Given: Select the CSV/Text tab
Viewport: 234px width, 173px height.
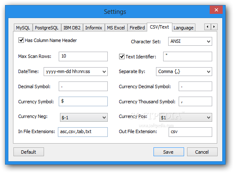Looking at the screenshot, I should pyautogui.click(x=159, y=27).
